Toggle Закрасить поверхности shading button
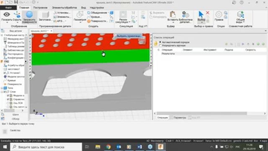 pos(29,17)
